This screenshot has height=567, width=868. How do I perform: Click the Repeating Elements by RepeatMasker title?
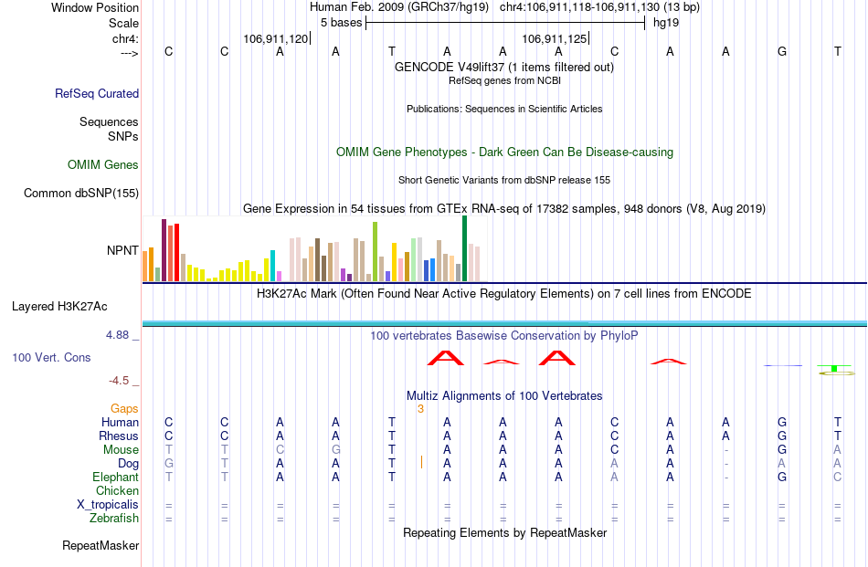pyautogui.click(x=505, y=532)
